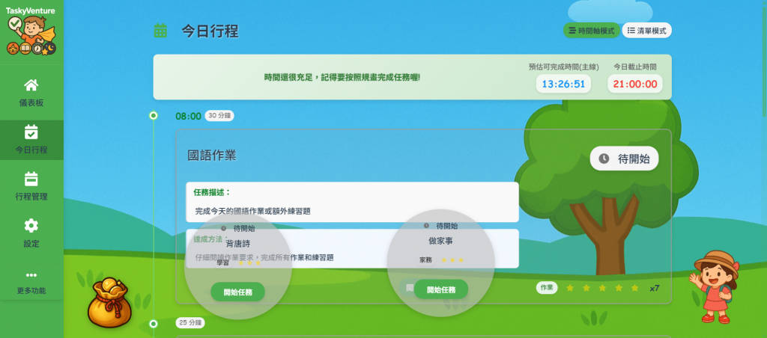Click the 25 分鐘 timeline marker dot
This screenshot has height=338, width=767.
pyautogui.click(x=153, y=324)
